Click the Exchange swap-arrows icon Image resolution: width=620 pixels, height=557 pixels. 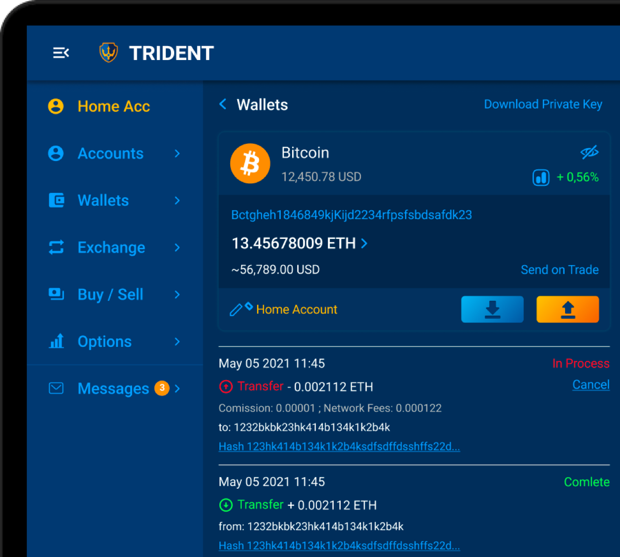(x=56, y=247)
